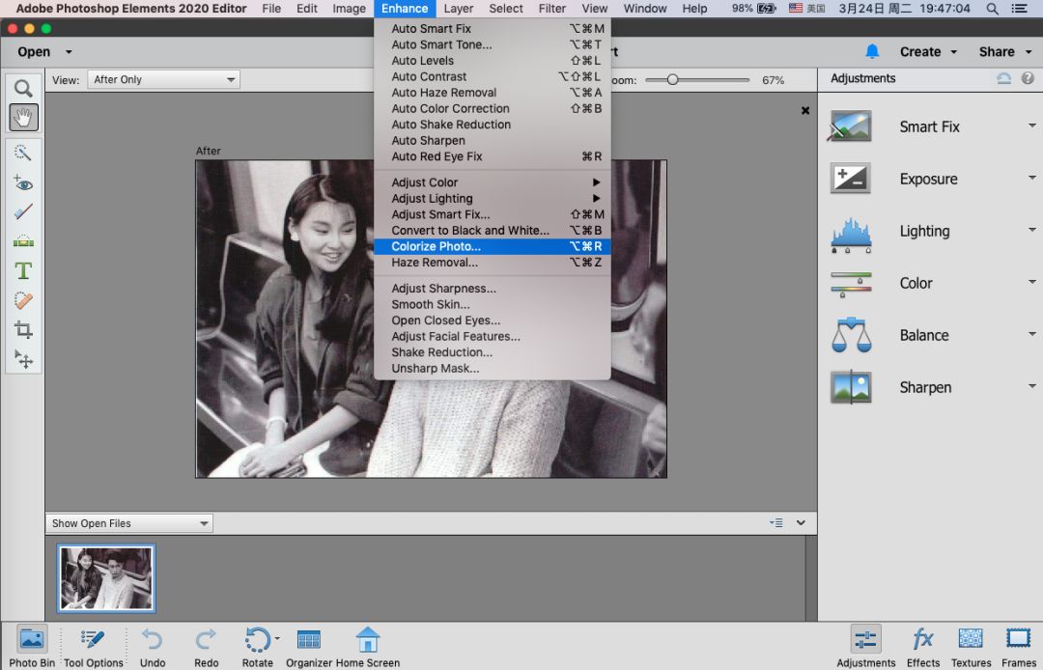
Task: Choose the Whiten Teeth tool
Action: click(x=23, y=211)
